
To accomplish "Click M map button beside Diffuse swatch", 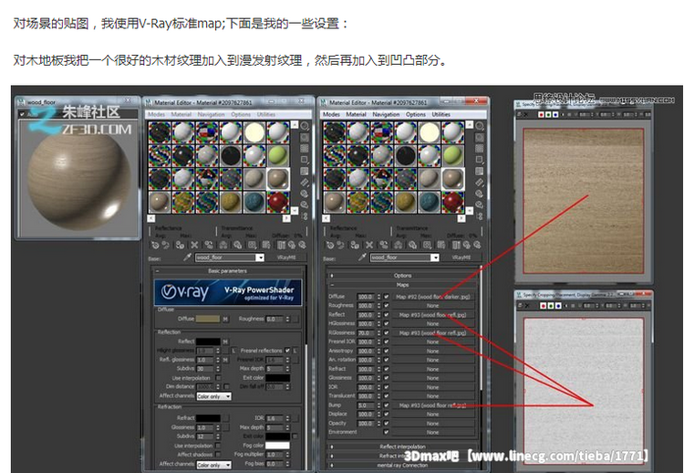I will pyautogui.click(x=225, y=319).
